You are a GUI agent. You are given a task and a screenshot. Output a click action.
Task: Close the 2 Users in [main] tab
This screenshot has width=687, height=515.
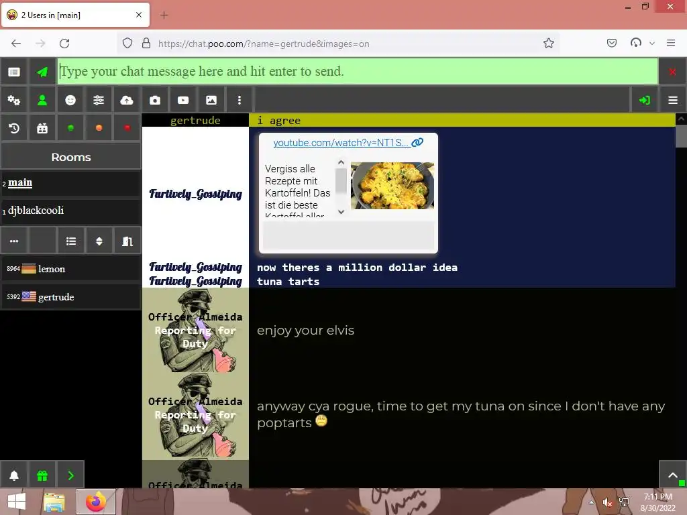pos(139,15)
